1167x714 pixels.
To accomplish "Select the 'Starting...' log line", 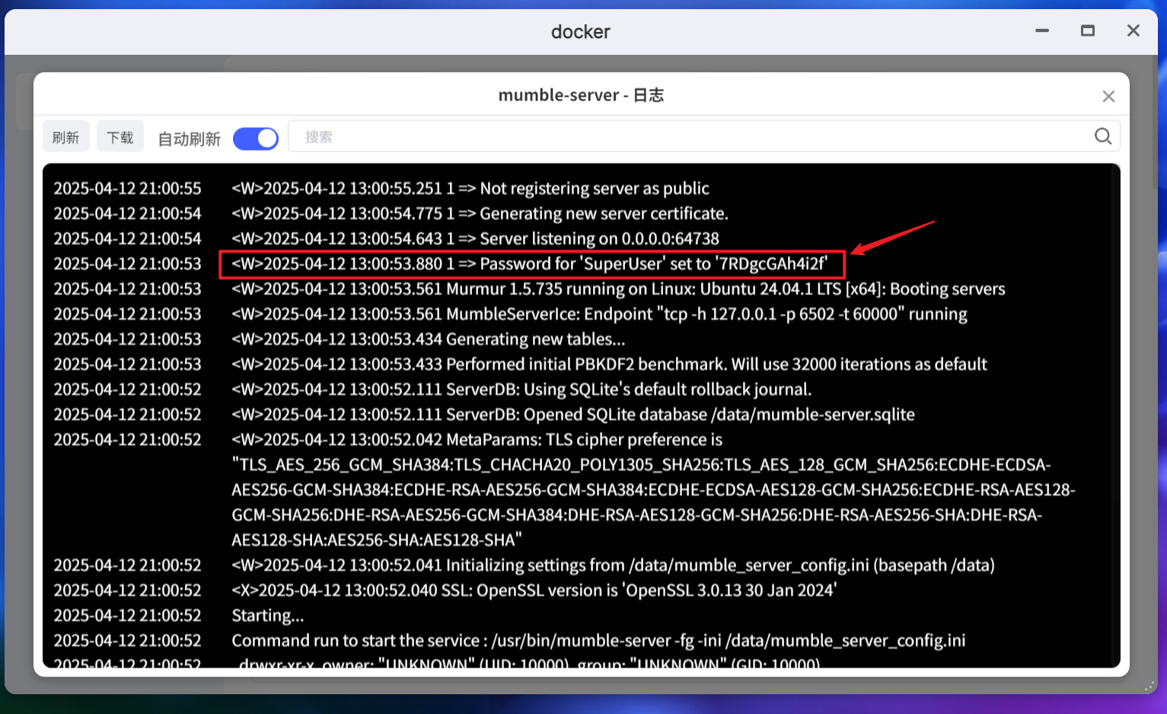I will coord(268,615).
